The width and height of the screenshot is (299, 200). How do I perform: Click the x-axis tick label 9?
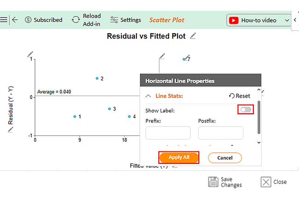80,140
